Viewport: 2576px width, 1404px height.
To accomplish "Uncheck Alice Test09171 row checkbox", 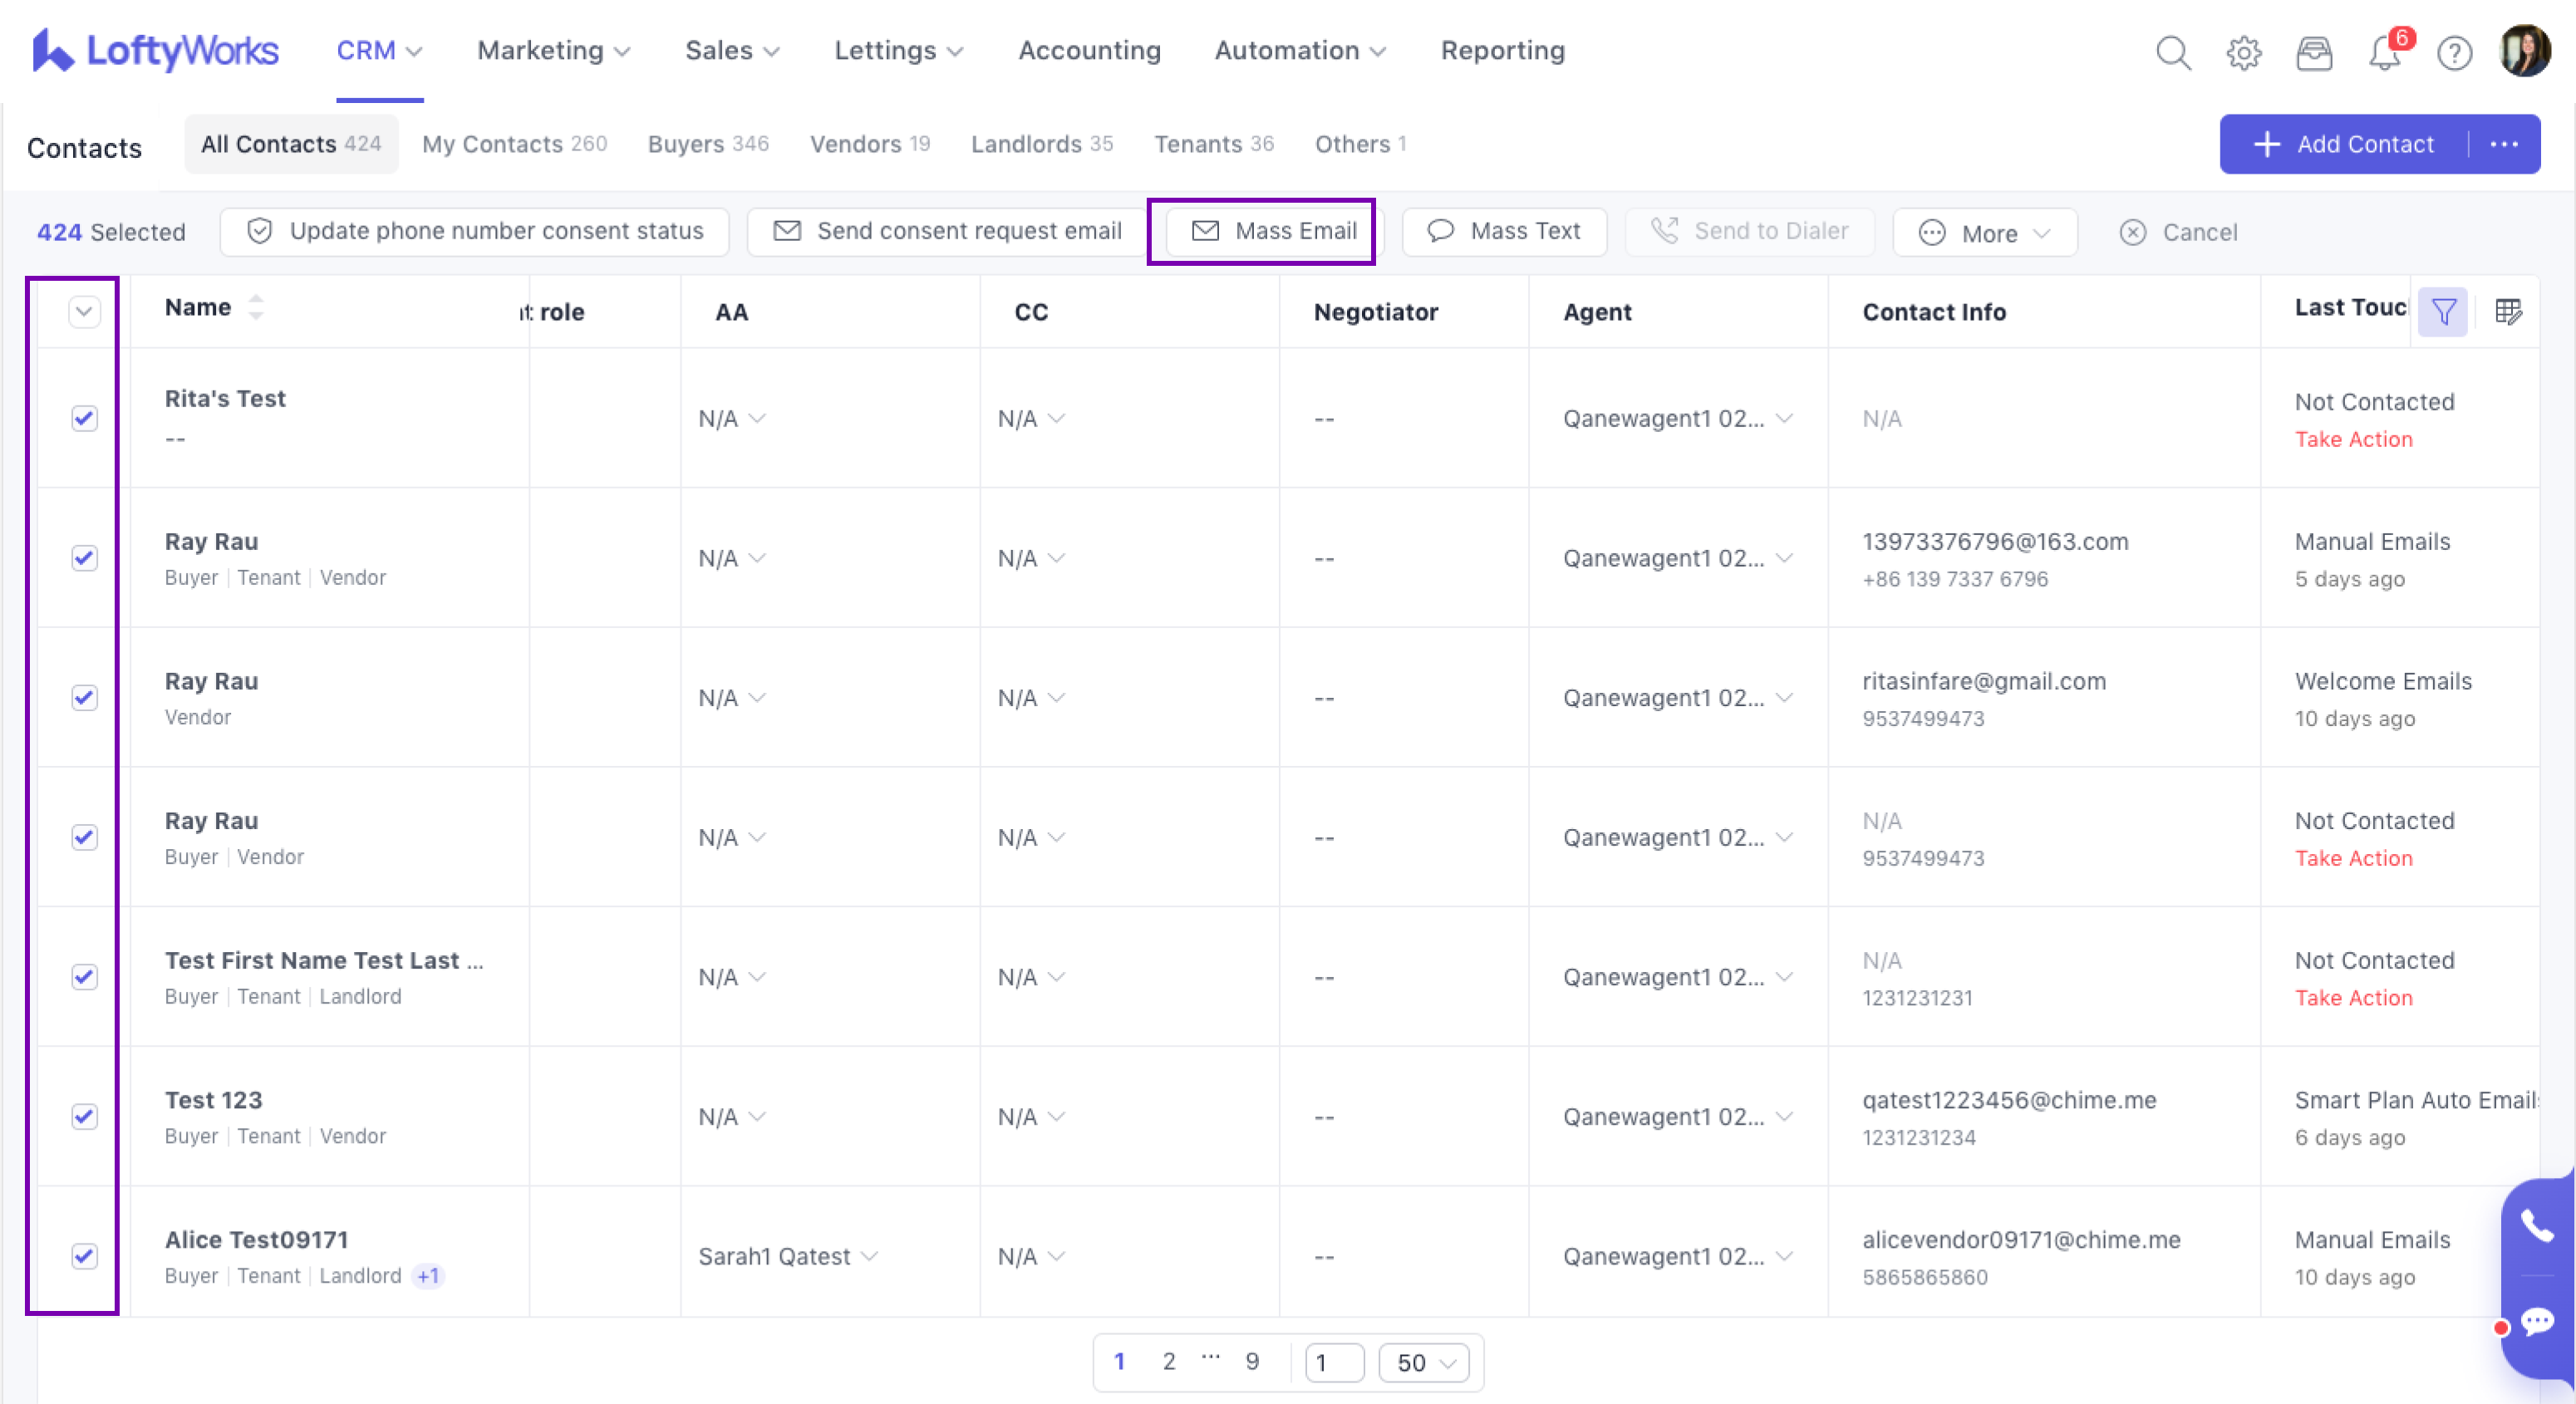I will click(x=85, y=1256).
